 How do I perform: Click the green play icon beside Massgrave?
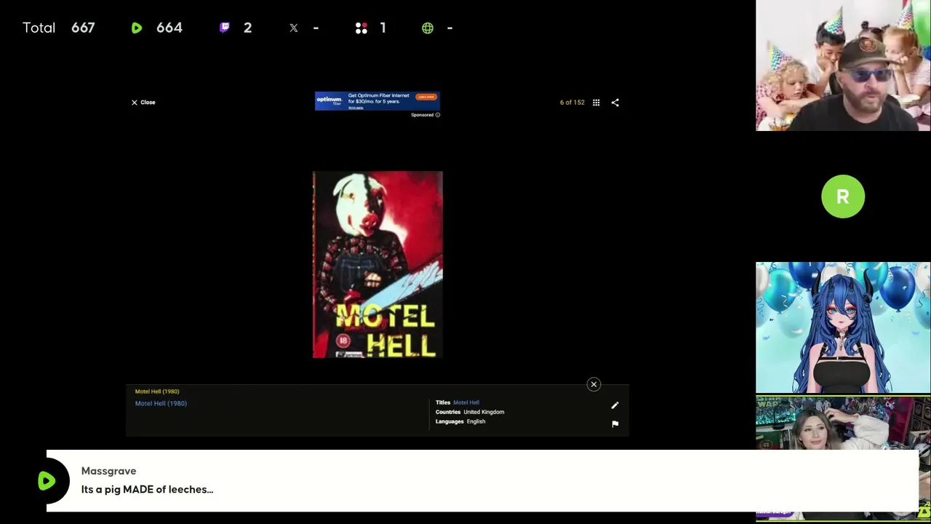47,480
